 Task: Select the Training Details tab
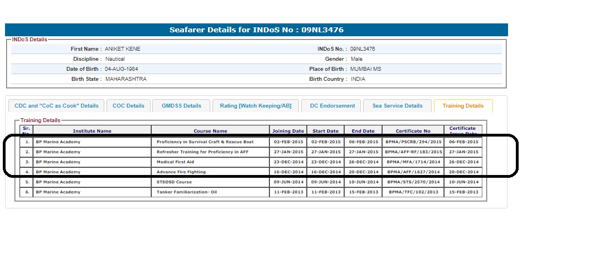(463, 106)
